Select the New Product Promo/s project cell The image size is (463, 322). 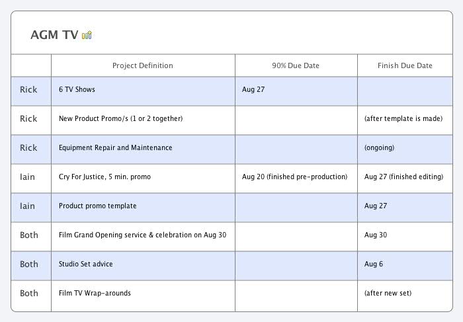[120, 118]
